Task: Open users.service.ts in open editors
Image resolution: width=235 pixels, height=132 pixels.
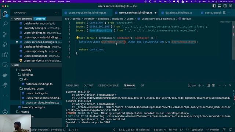Action: tap(36, 60)
